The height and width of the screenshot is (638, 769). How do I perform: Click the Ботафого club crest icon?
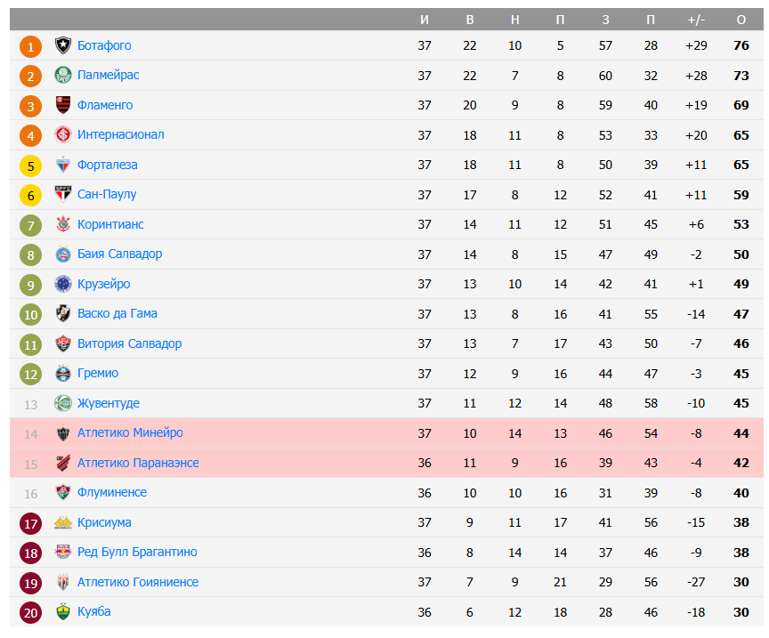62,45
